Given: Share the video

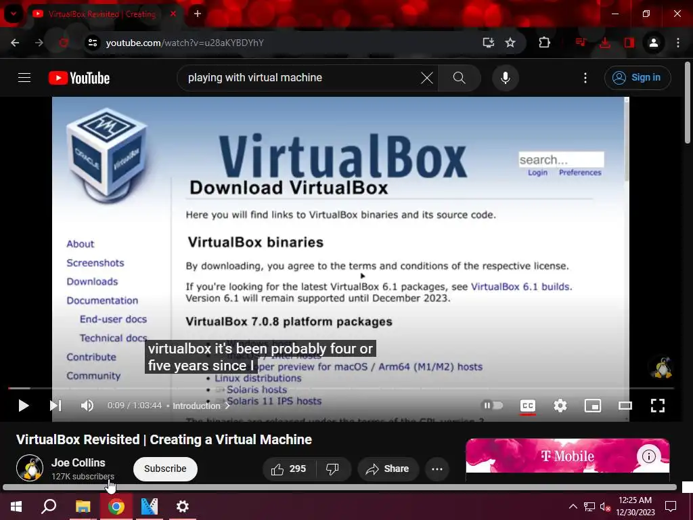Looking at the screenshot, I should [388, 469].
